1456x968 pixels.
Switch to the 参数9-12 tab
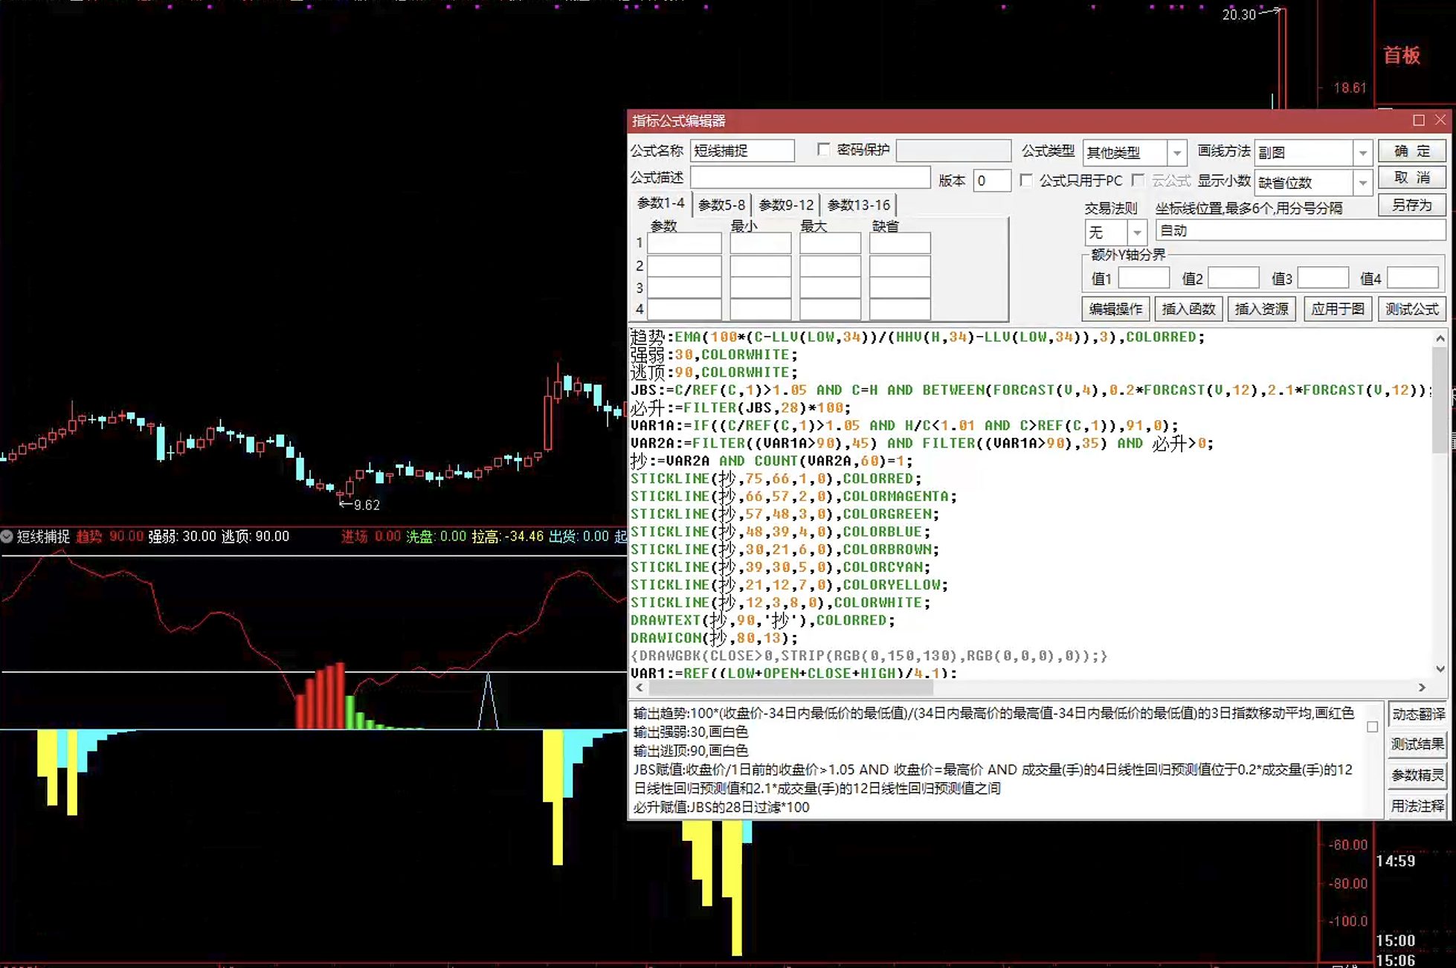786,204
